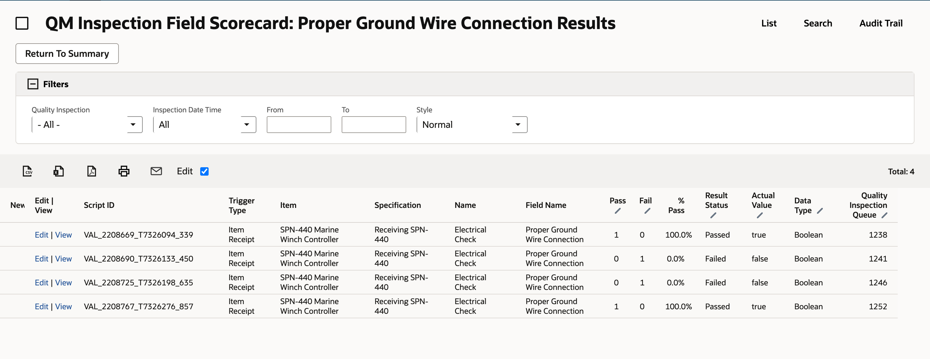
Task: Click the Field Name column header
Action: pos(546,205)
